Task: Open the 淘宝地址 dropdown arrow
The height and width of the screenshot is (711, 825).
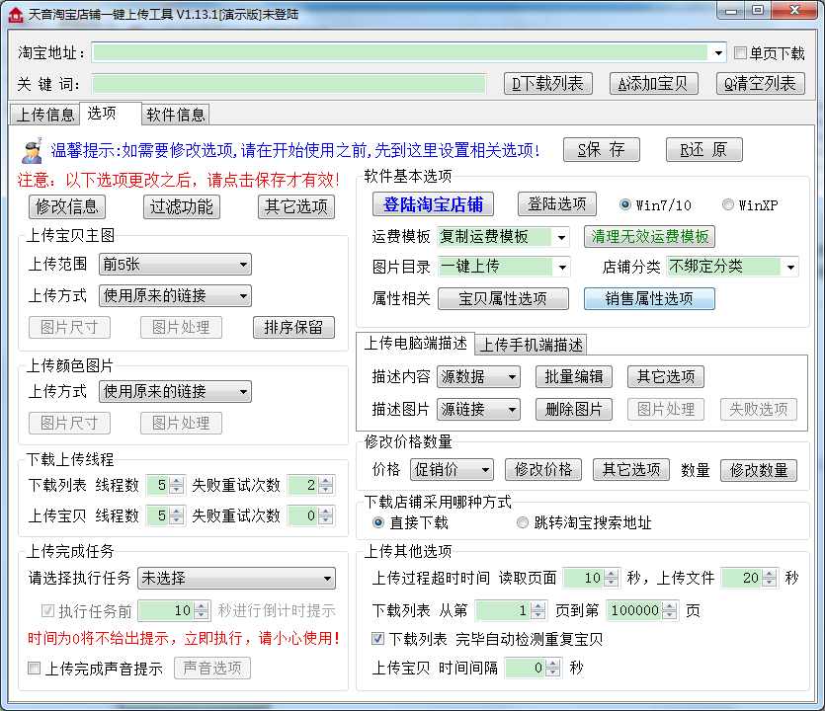Action: [x=717, y=52]
